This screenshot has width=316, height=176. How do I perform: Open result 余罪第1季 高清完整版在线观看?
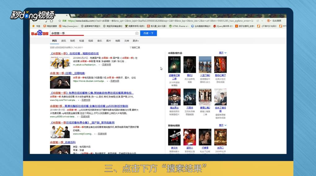pos(89,106)
